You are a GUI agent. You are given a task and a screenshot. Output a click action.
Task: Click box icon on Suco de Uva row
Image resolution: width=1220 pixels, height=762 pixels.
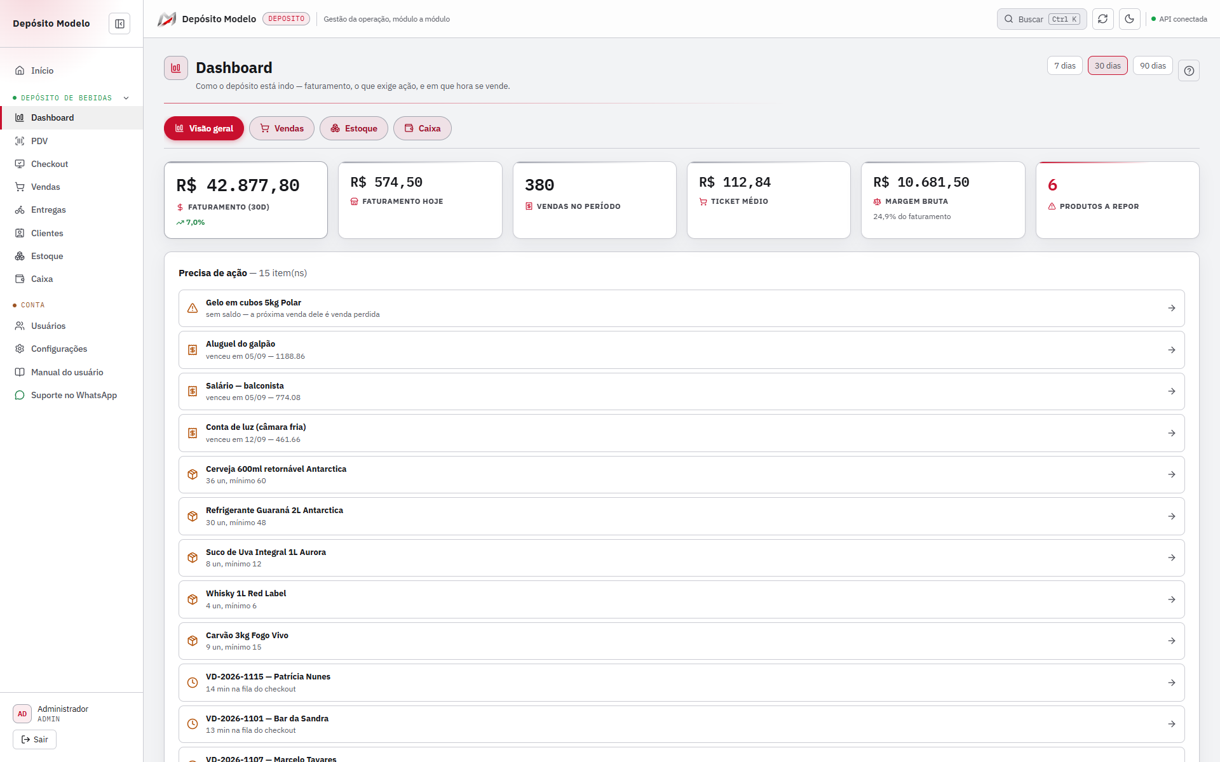coord(193,558)
